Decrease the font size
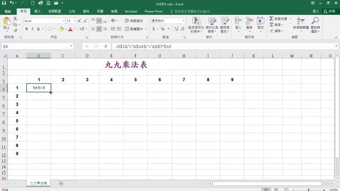340x191 pixels. coord(85,21)
